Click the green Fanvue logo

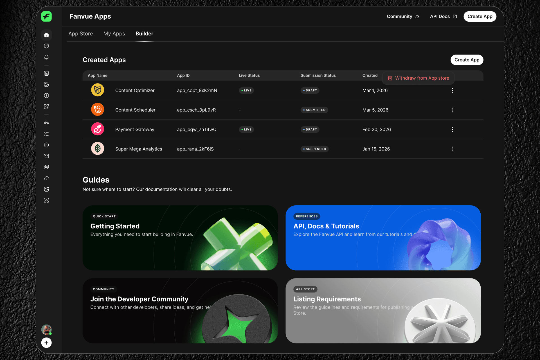tap(46, 16)
